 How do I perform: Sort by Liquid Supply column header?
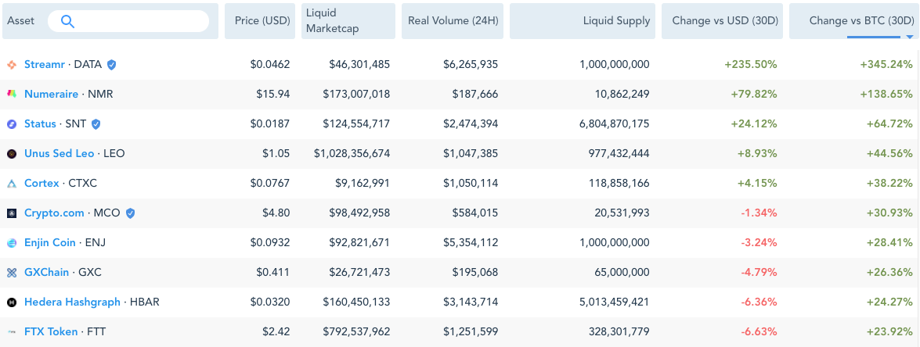[x=582, y=21]
